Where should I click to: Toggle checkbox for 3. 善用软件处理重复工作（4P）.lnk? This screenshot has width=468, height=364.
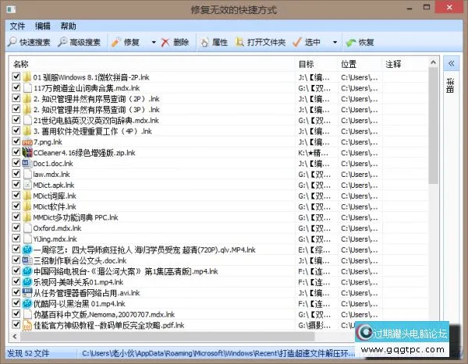(x=16, y=131)
